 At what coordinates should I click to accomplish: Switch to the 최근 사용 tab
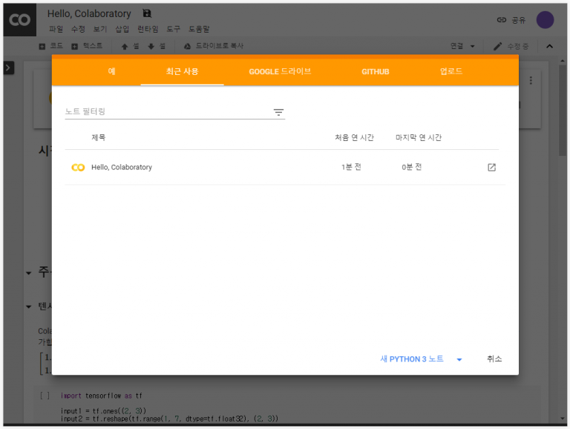[x=182, y=71]
